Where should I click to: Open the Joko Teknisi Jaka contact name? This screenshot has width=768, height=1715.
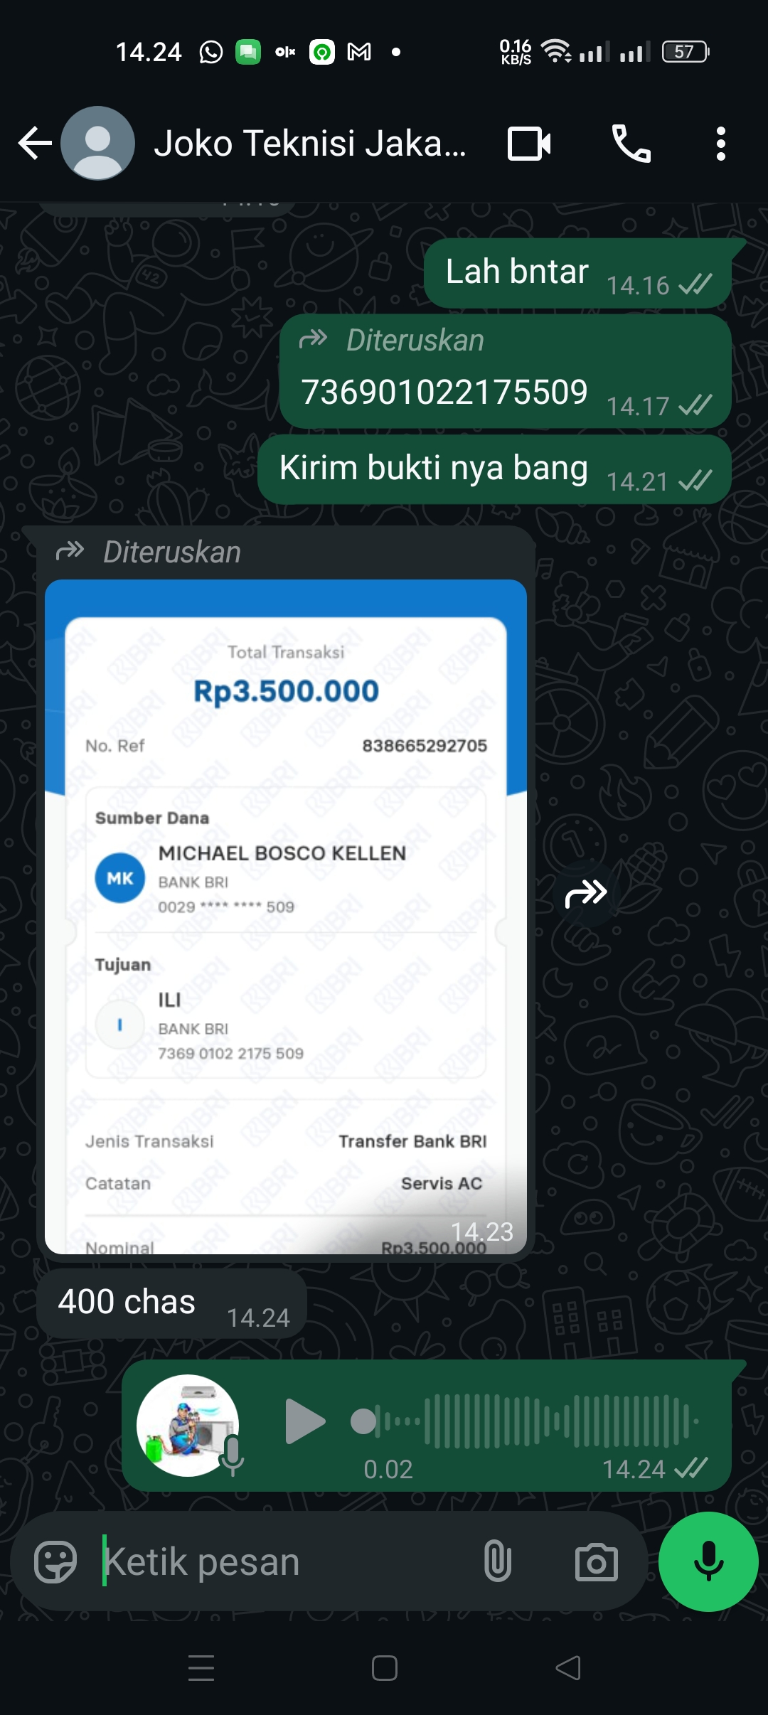310,144
